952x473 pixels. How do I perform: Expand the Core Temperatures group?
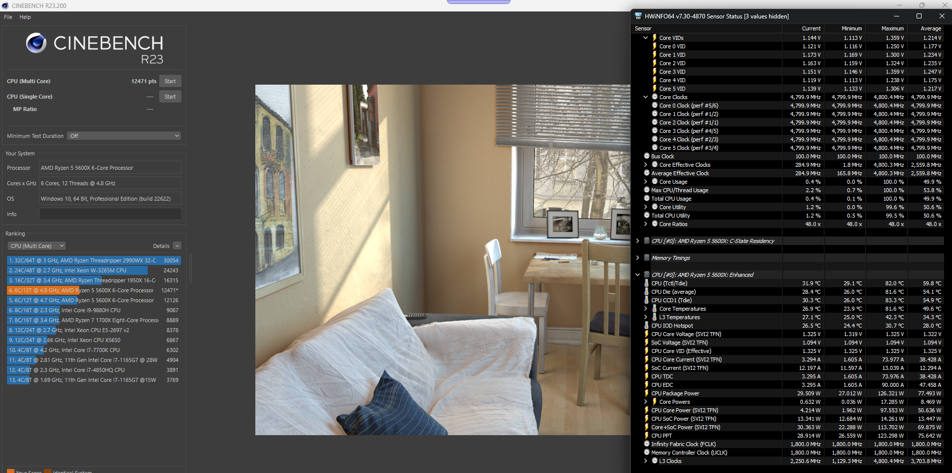click(645, 308)
